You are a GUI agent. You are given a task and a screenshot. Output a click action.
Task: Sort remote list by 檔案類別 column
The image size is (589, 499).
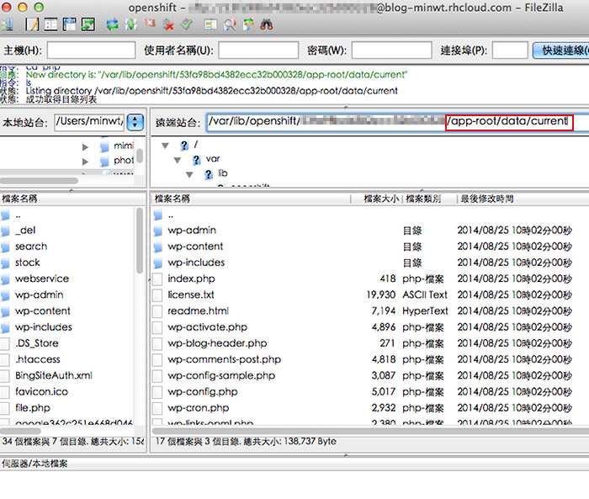[x=430, y=199]
